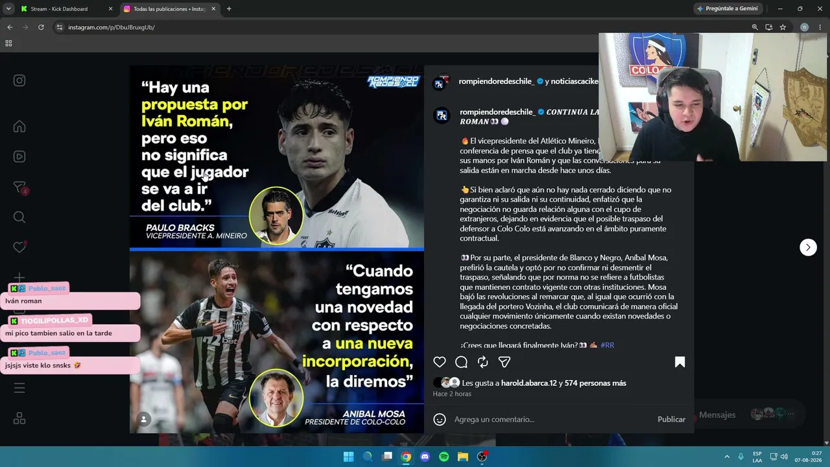The width and height of the screenshot is (830, 467).
Task: Expand the hidden system tray icons
Action: 727,457
